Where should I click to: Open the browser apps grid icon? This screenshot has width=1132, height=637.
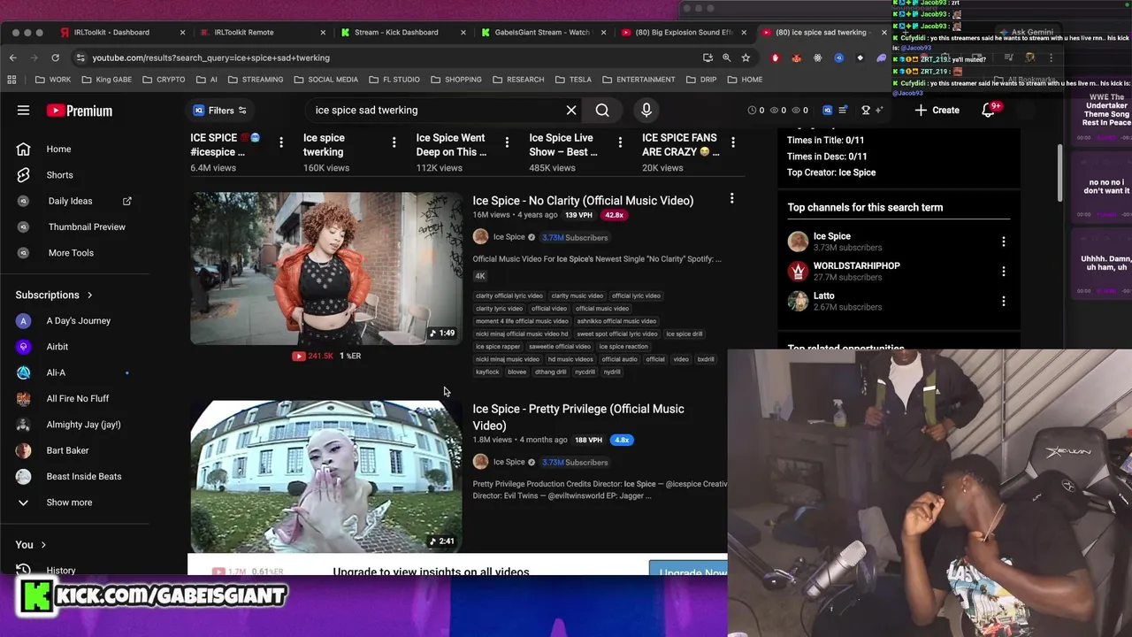coord(11,80)
